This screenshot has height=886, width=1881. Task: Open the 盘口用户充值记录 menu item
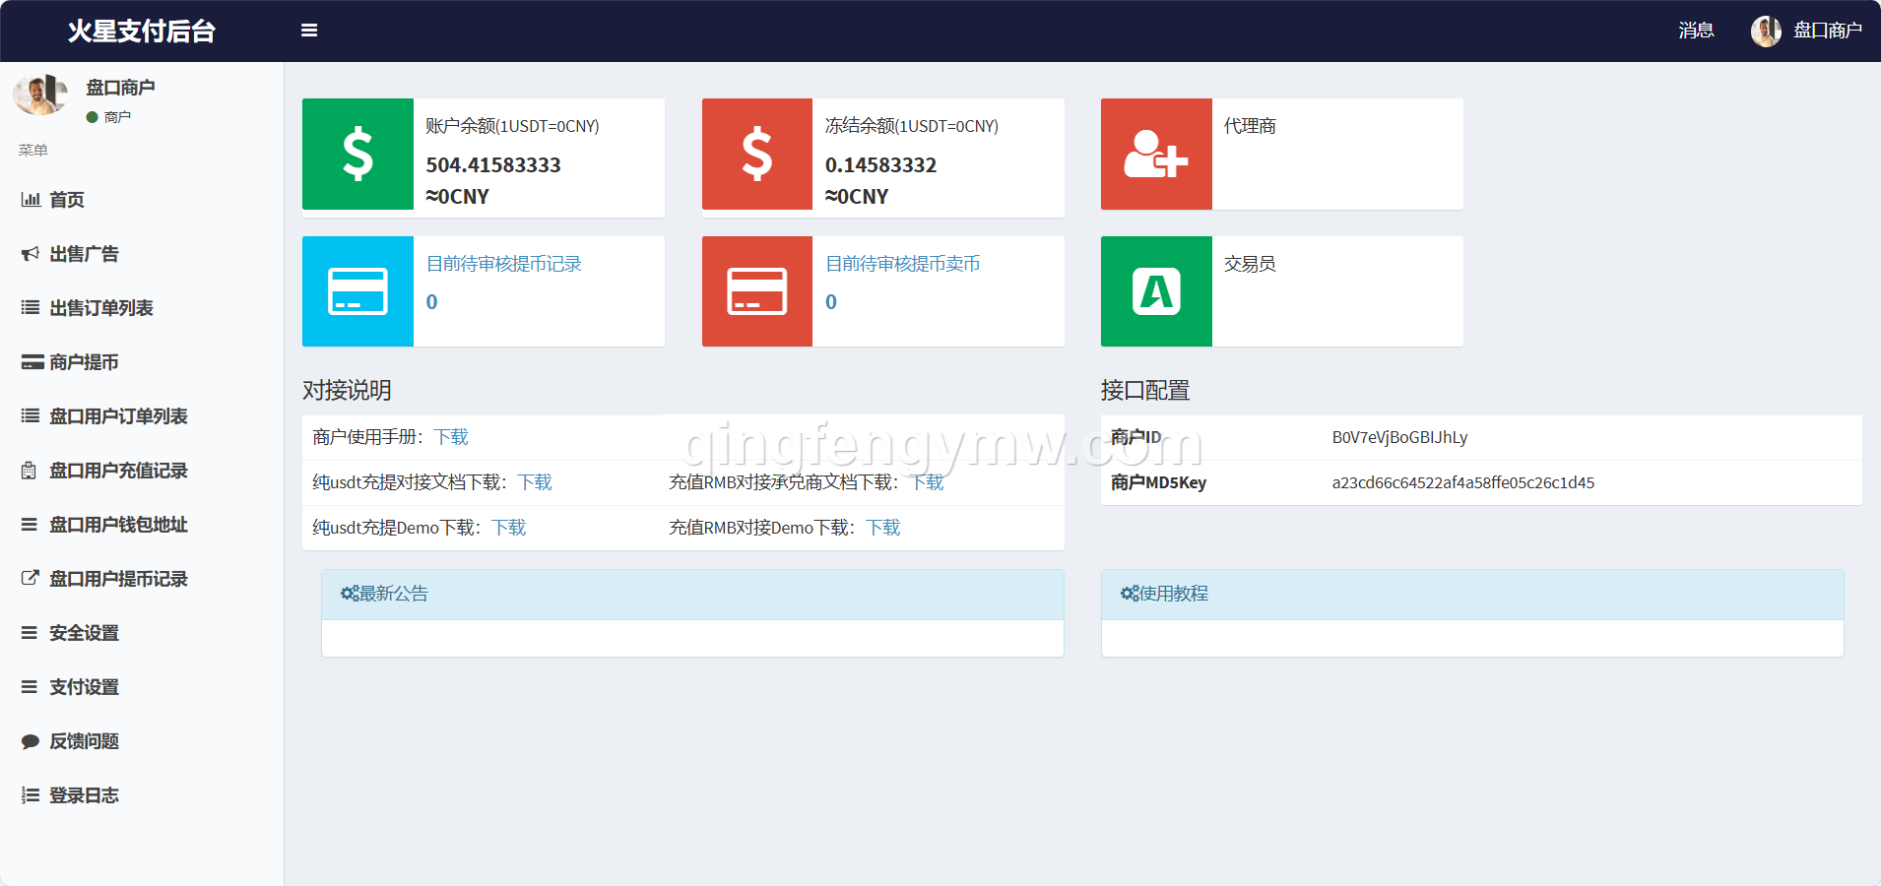142,471
